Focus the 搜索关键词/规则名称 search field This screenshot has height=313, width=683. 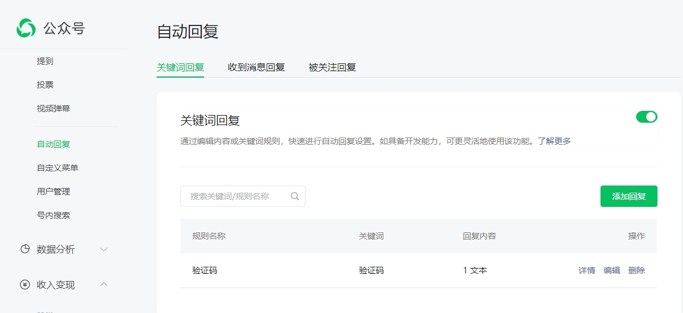click(237, 196)
